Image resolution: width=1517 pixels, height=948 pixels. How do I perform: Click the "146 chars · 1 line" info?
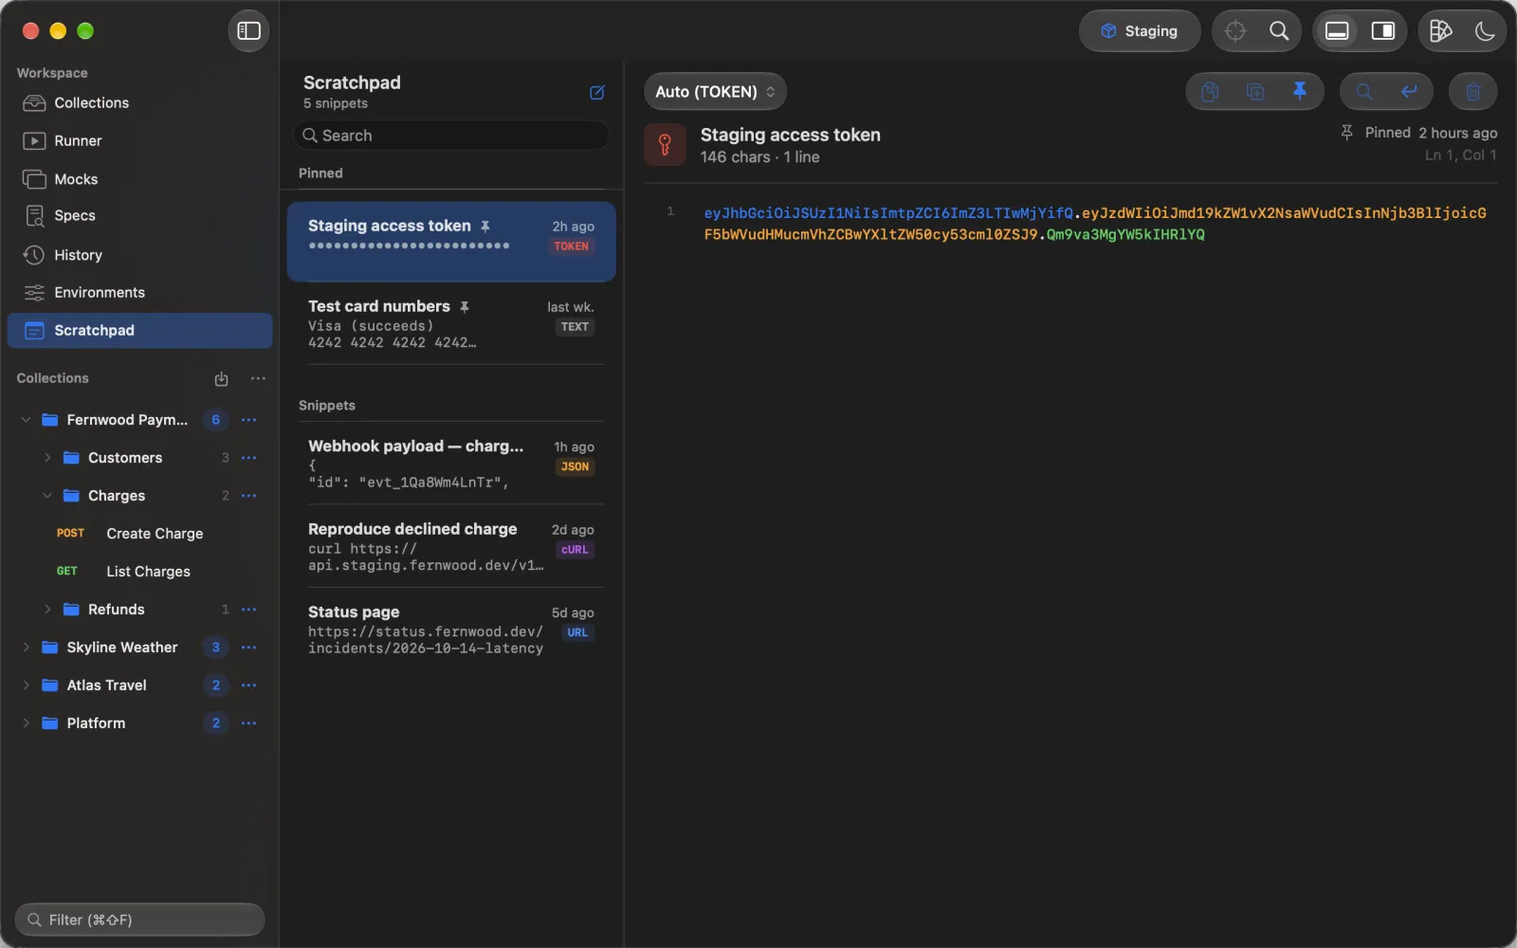coord(759,157)
